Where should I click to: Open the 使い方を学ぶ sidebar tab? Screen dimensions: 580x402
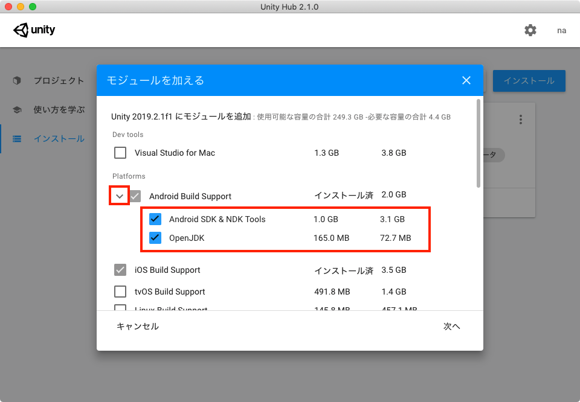click(x=59, y=110)
